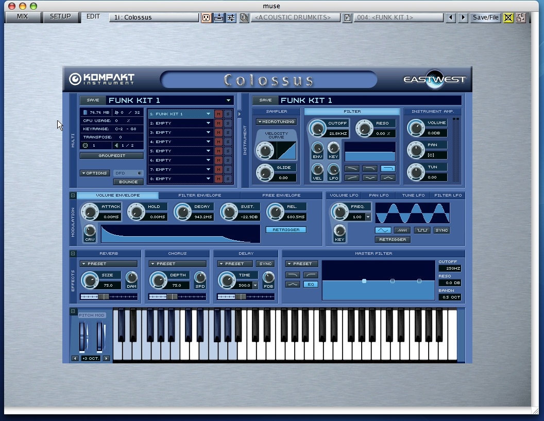544x421 pixels.
Task: Click the yellow crossed-box icon
Action: (x=508, y=17)
